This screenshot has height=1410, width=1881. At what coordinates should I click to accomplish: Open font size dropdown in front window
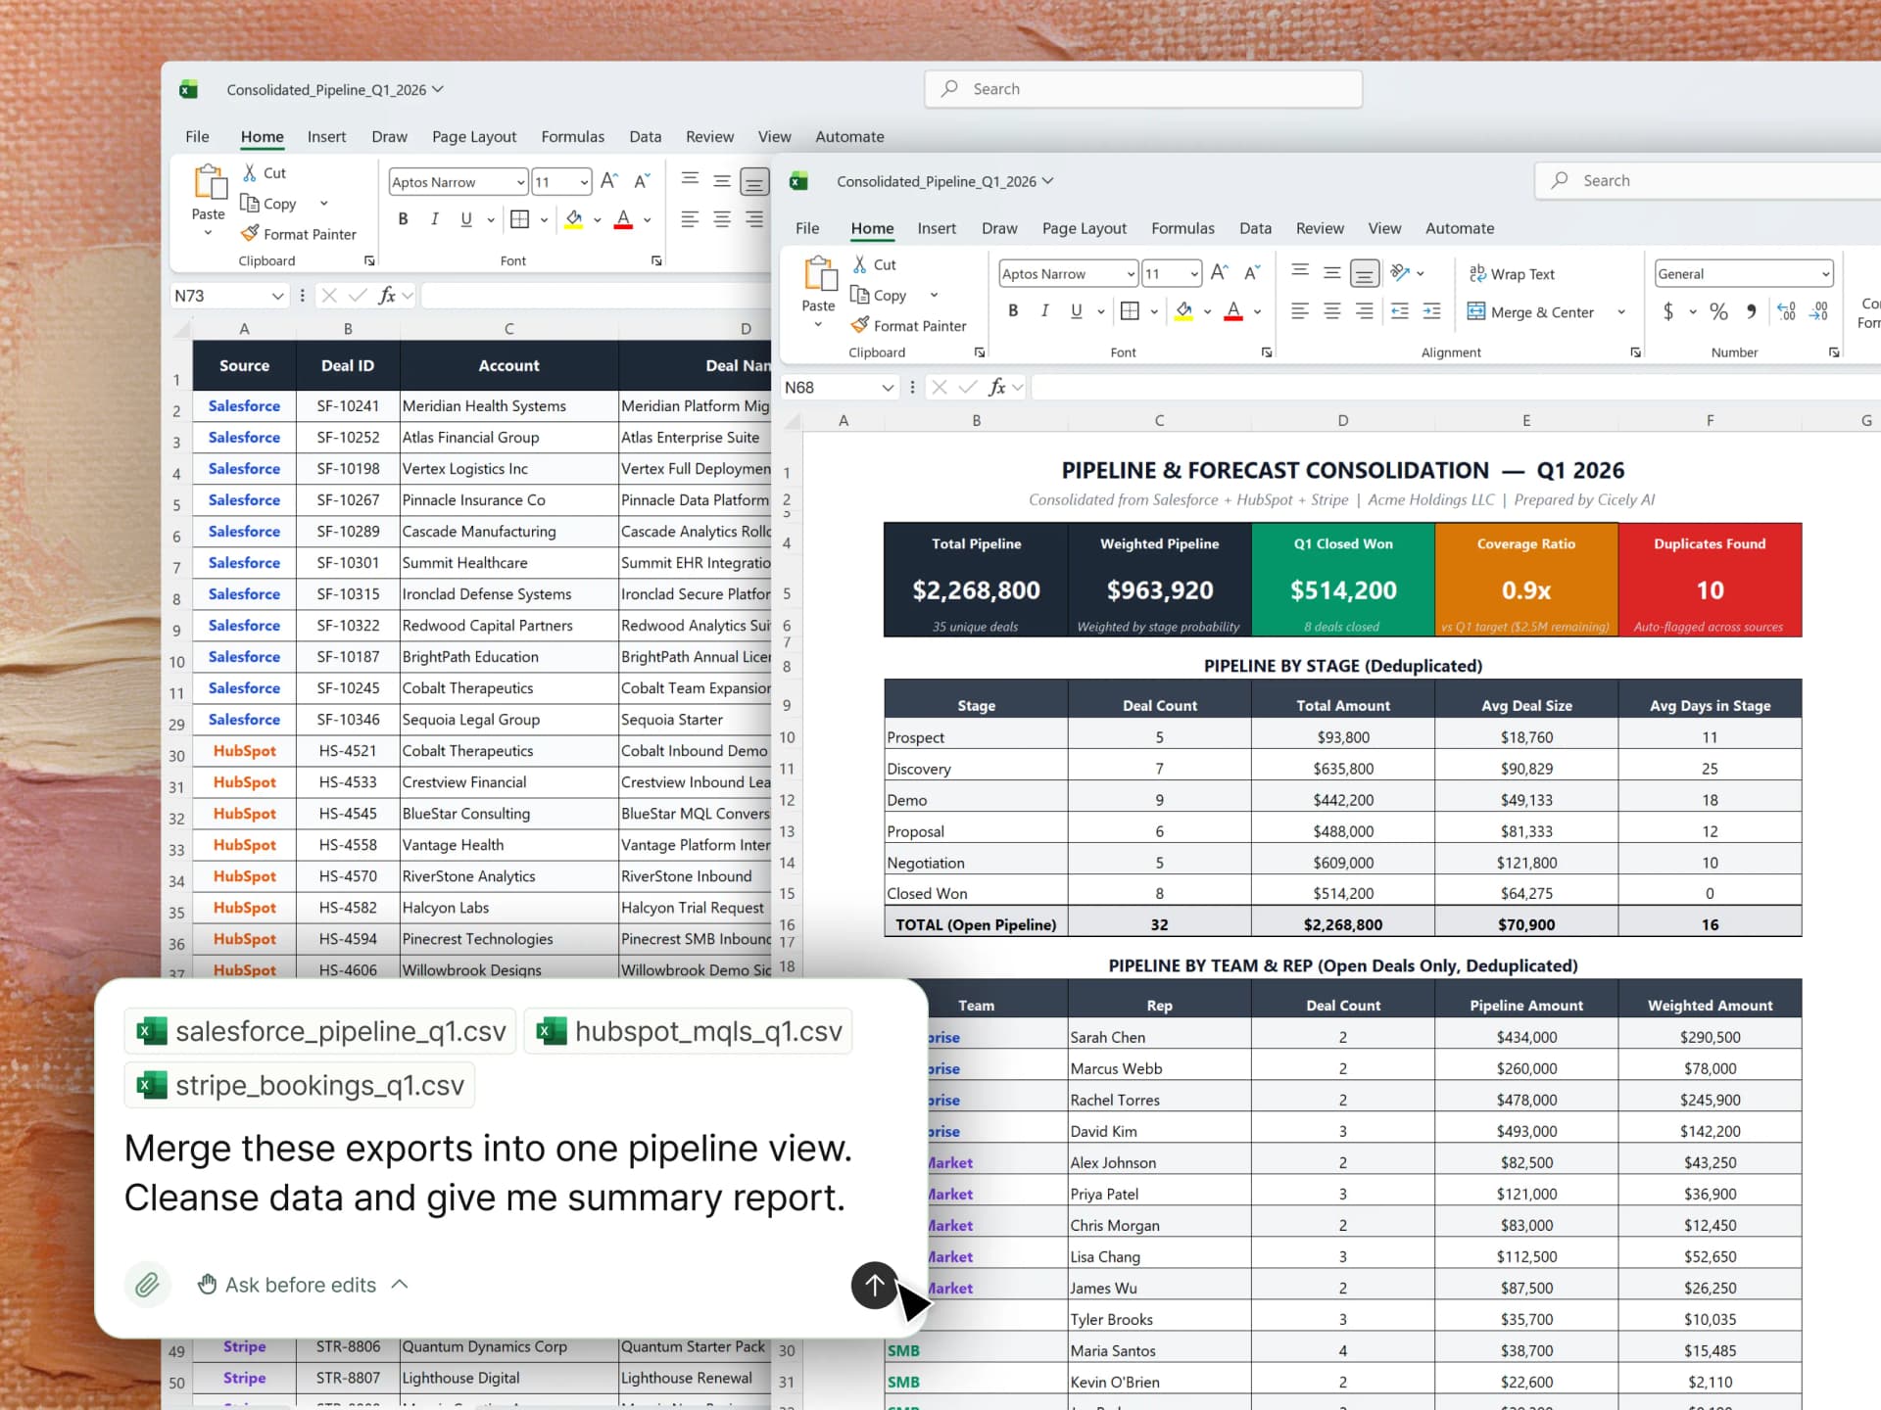pos(1194,274)
